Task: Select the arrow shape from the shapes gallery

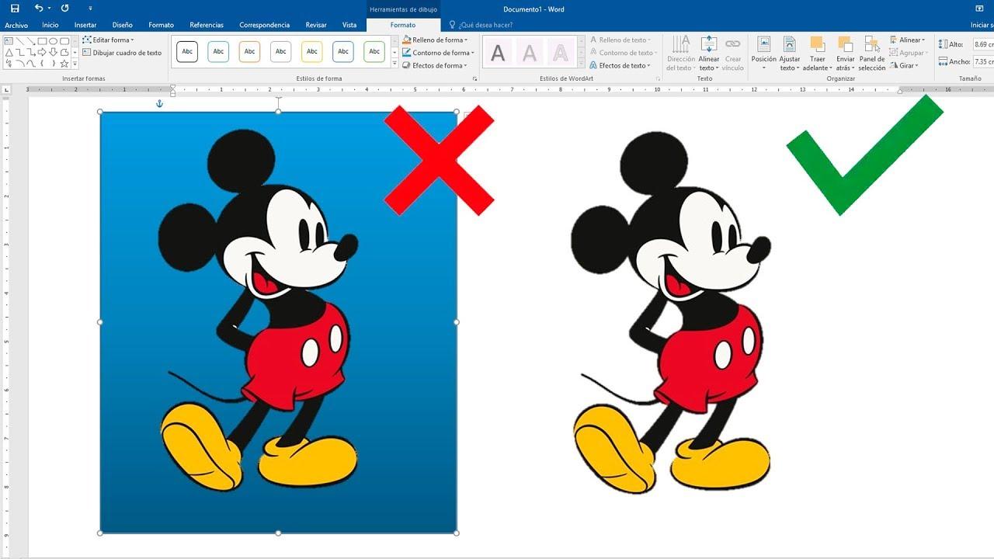Action: coord(30,41)
